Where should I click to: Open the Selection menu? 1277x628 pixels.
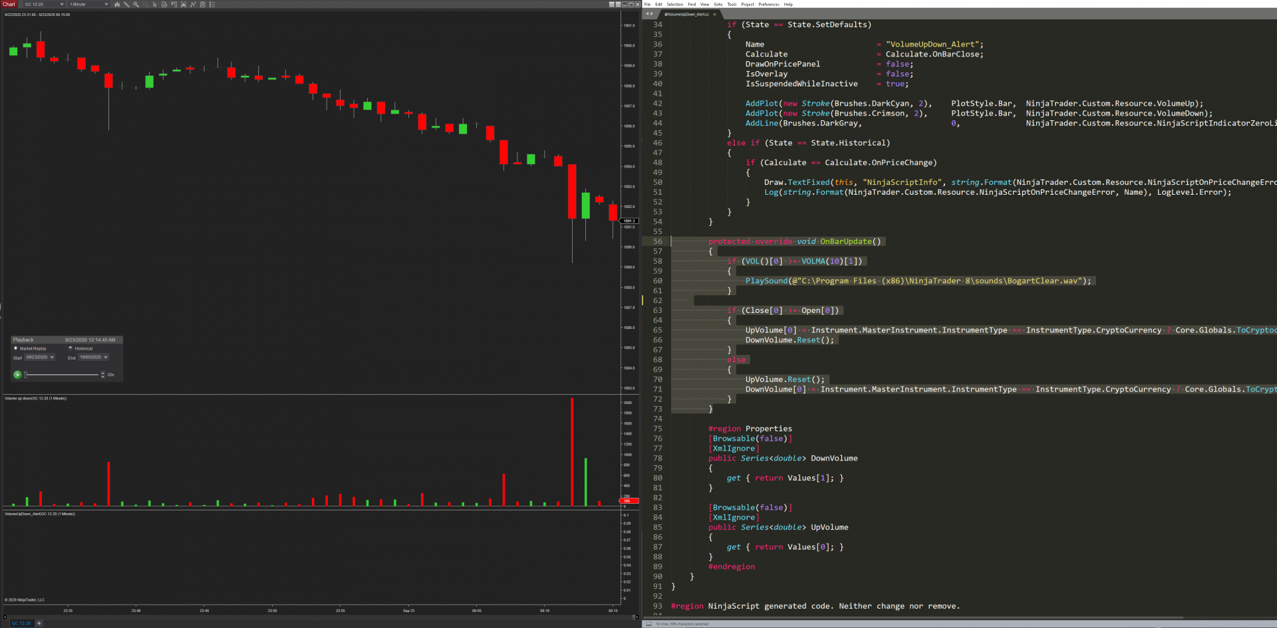pos(674,5)
